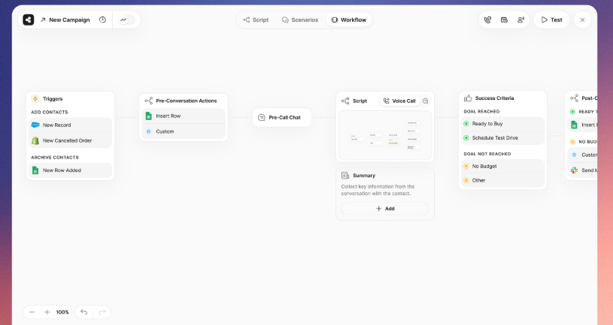Viewport: 613px width, 325px height.
Task: Click the Success Criteria thumbs-up icon
Action: click(468, 98)
